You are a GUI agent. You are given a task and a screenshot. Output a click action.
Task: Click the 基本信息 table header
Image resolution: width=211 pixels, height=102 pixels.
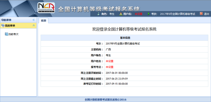[x=124, y=38]
